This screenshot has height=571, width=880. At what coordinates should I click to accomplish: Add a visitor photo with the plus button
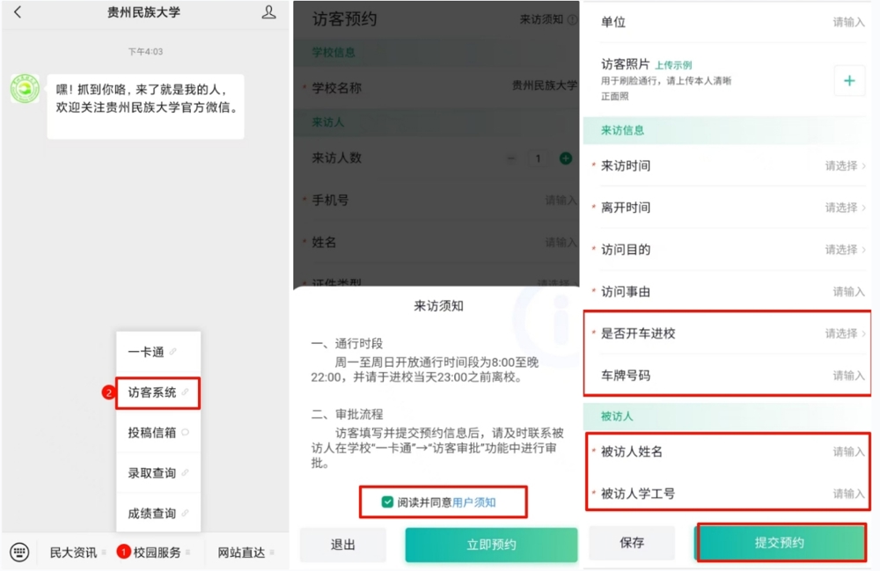(849, 81)
